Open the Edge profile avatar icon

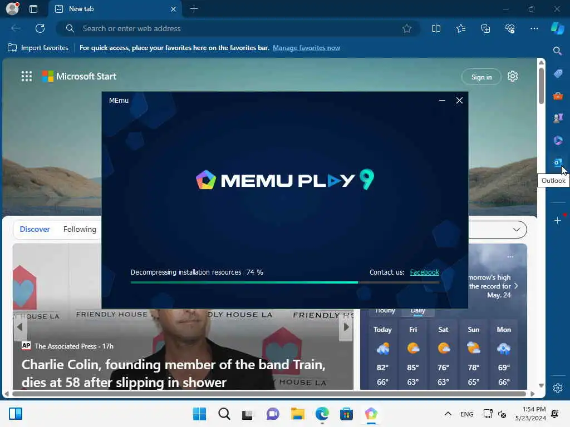coord(12,8)
